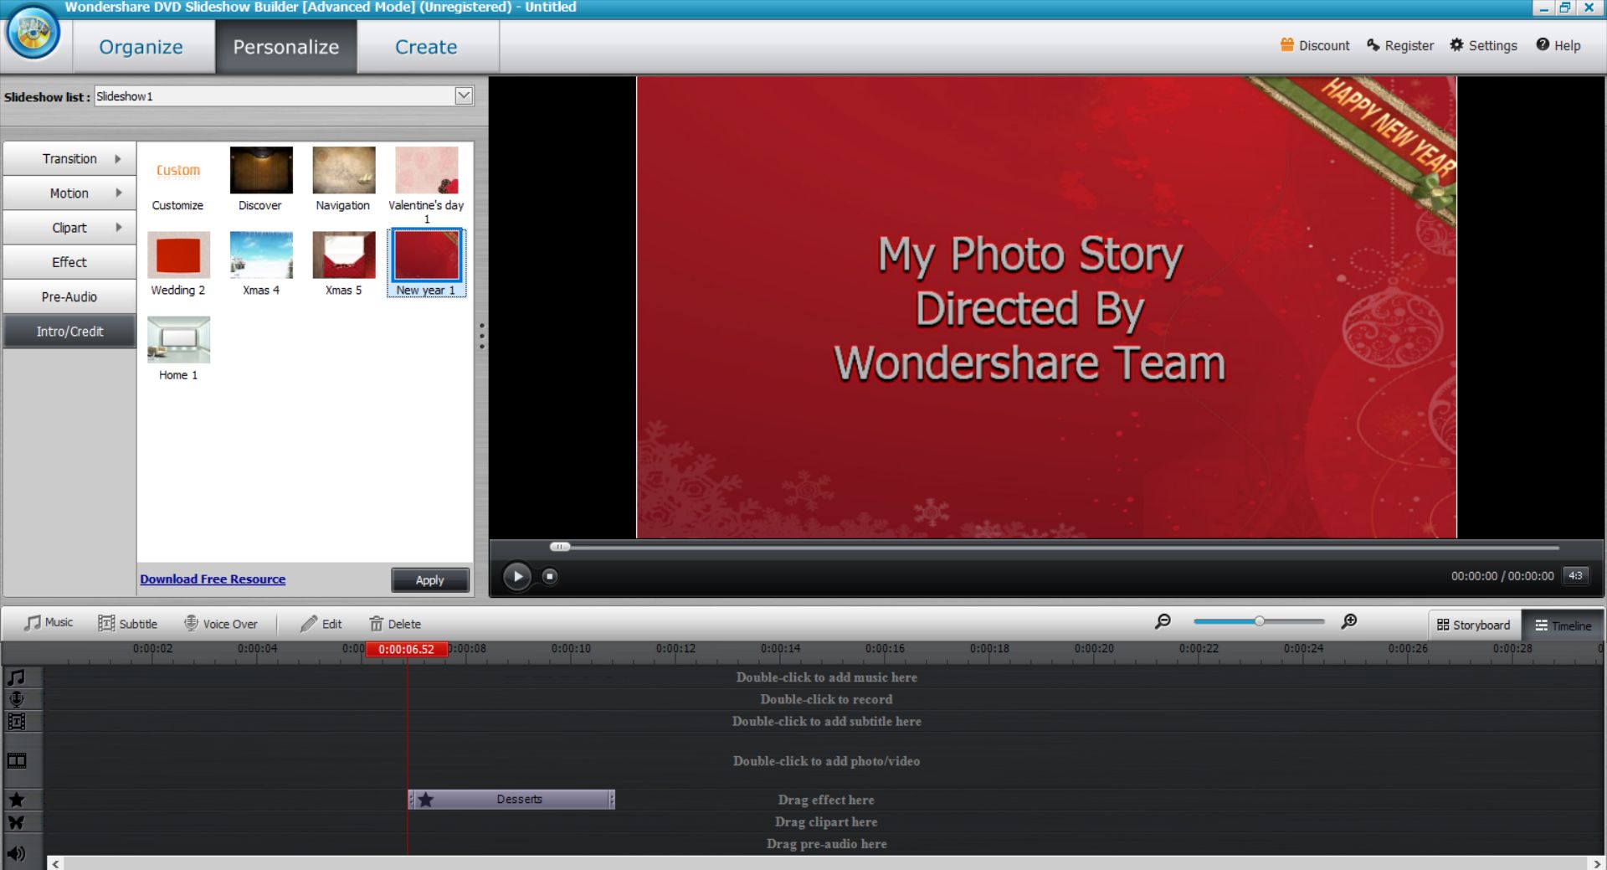Select the music track icon in the timeline
The image size is (1607, 870).
18,677
